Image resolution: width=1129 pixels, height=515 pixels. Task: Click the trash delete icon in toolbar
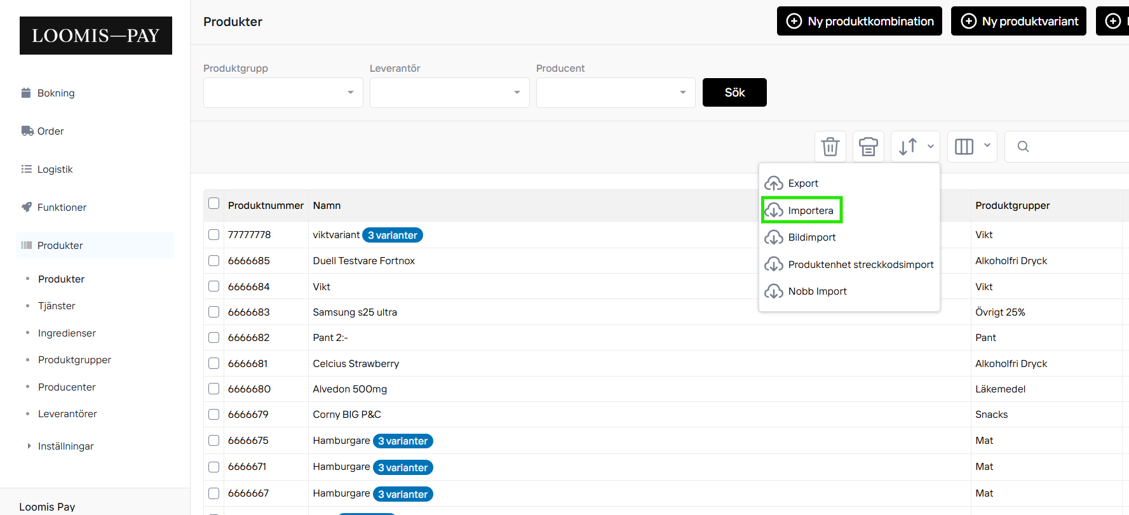click(x=830, y=147)
